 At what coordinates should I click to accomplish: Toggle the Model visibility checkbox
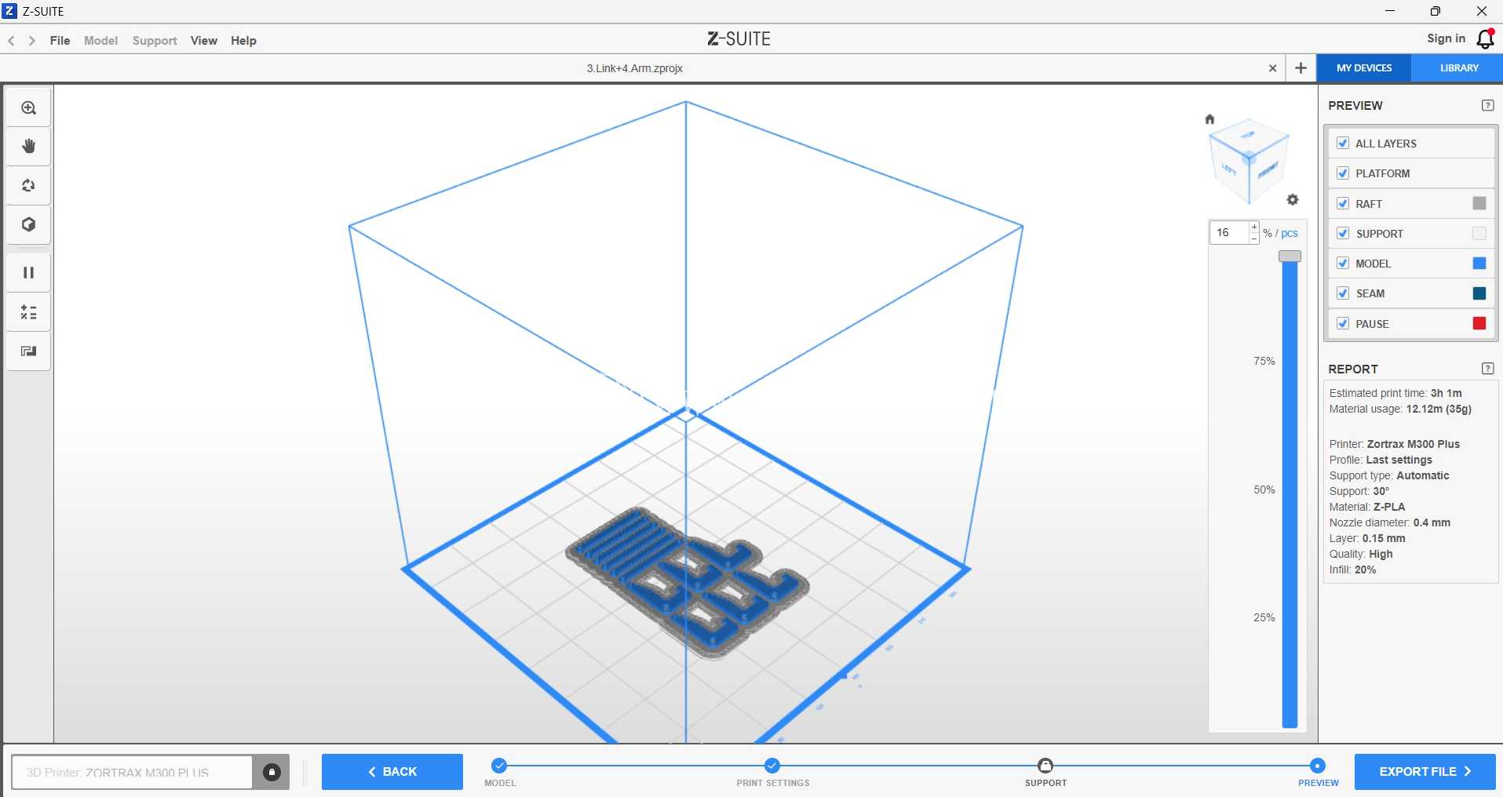(1343, 263)
